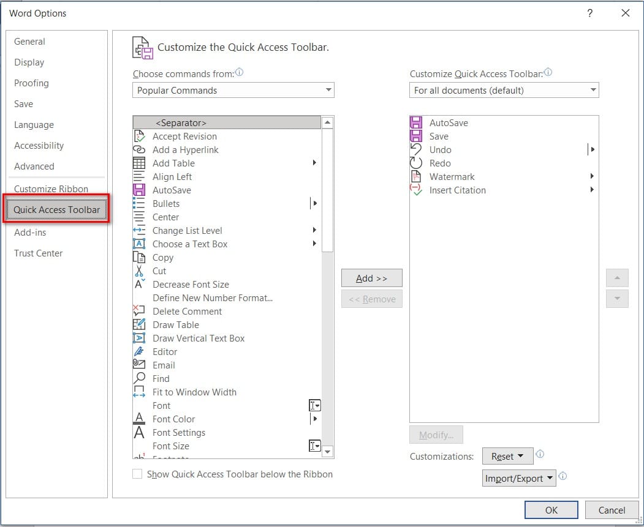Click the Add a Hyperlink icon
644x527 pixels.
tap(139, 150)
